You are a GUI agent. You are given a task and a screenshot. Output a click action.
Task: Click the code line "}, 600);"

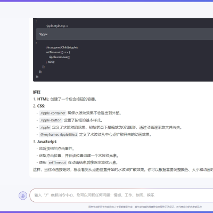[x=50, y=62]
